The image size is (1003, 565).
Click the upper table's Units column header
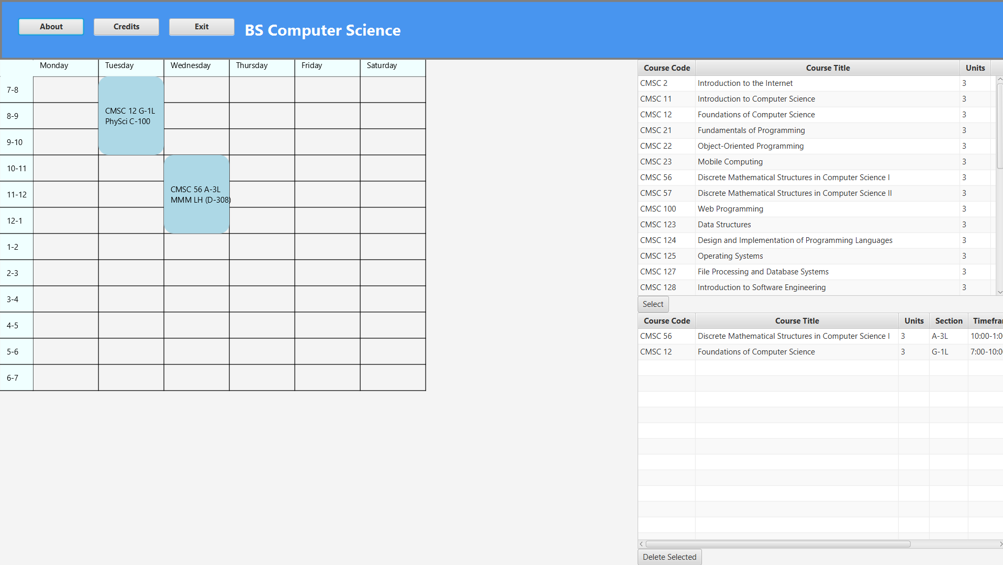point(975,68)
